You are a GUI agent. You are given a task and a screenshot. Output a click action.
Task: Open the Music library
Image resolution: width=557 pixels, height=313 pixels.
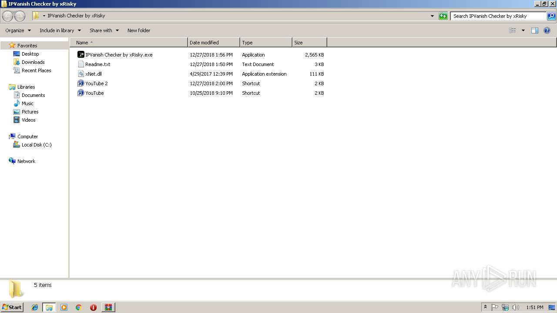tap(27, 103)
